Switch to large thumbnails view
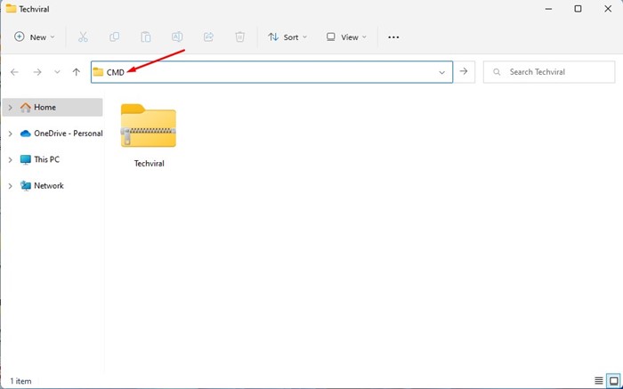This screenshot has width=623, height=389. [614, 381]
